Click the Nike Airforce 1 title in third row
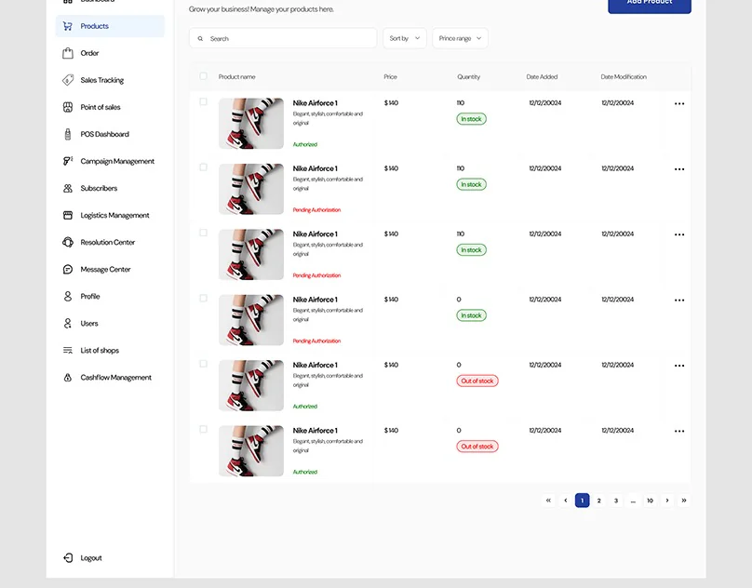Viewport: 752px width, 588px height. click(316, 234)
